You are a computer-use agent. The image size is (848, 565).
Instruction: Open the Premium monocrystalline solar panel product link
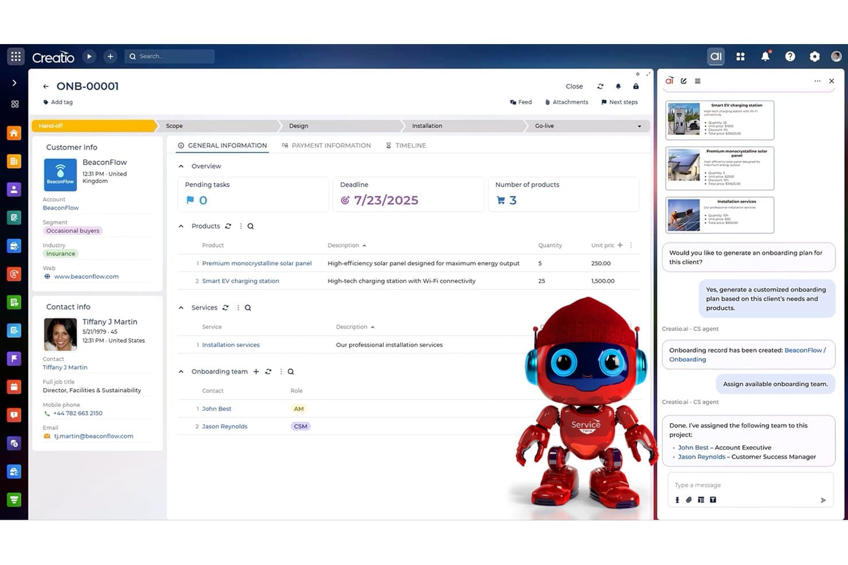tap(257, 263)
